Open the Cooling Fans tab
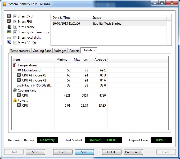The image size is (180, 159). [42, 51]
